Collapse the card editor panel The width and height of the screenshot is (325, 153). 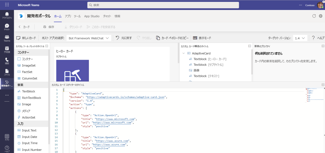coord(323,85)
